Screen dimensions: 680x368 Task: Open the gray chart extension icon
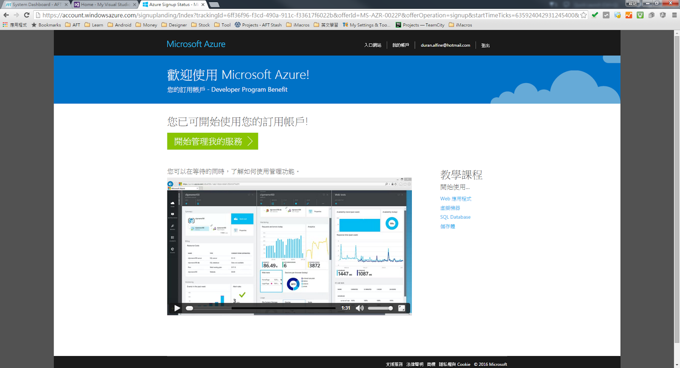pos(606,15)
